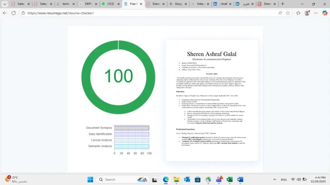The image size is (330, 185).
Task: Open File Explorer from the taskbar
Action: tap(176, 179)
